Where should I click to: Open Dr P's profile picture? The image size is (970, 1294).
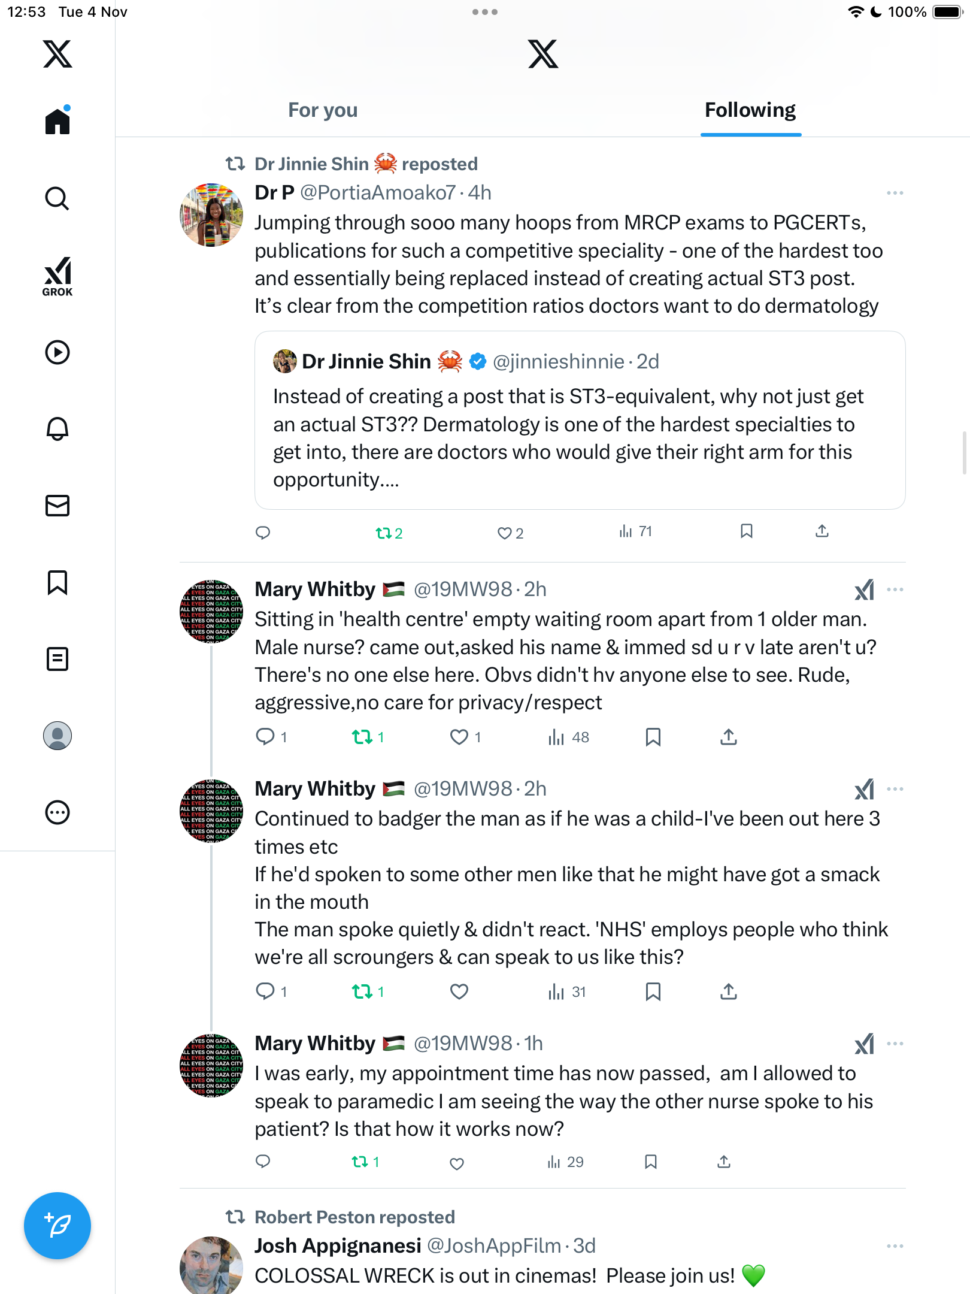pos(211,215)
